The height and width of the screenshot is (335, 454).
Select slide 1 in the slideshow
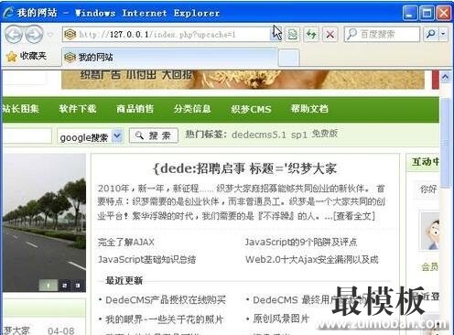tap(49, 286)
